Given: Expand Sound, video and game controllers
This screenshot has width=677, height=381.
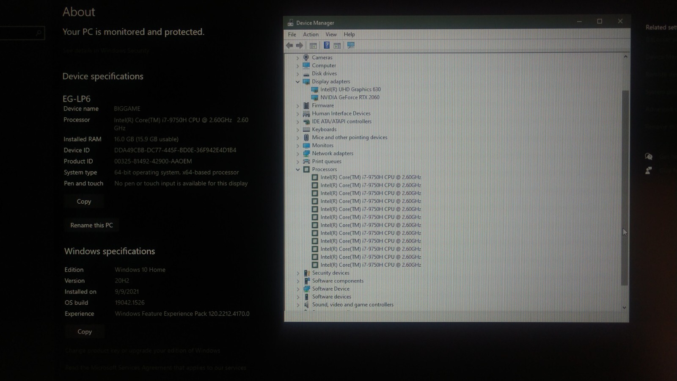Looking at the screenshot, I should pyautogui.click(x=298, y=305).
